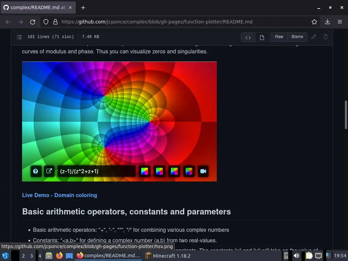Viewport: 348px width, 261px height.
Task: Delete this file with trash icon
Action: point(325,37)
